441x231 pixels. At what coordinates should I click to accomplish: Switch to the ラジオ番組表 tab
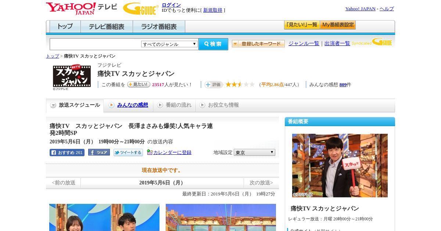pyautogui.click(x=159, y=27)
